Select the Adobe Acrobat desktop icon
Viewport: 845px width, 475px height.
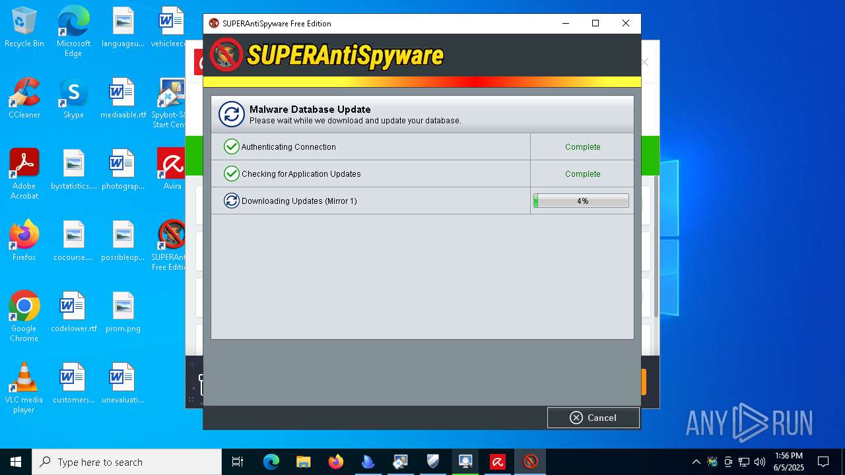tap(24, 174)
